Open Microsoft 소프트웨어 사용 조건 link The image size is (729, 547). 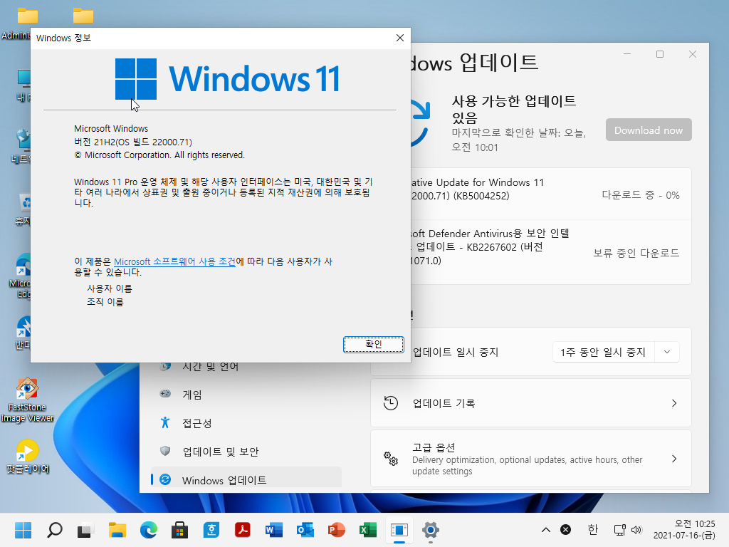(x=174, y=261)
